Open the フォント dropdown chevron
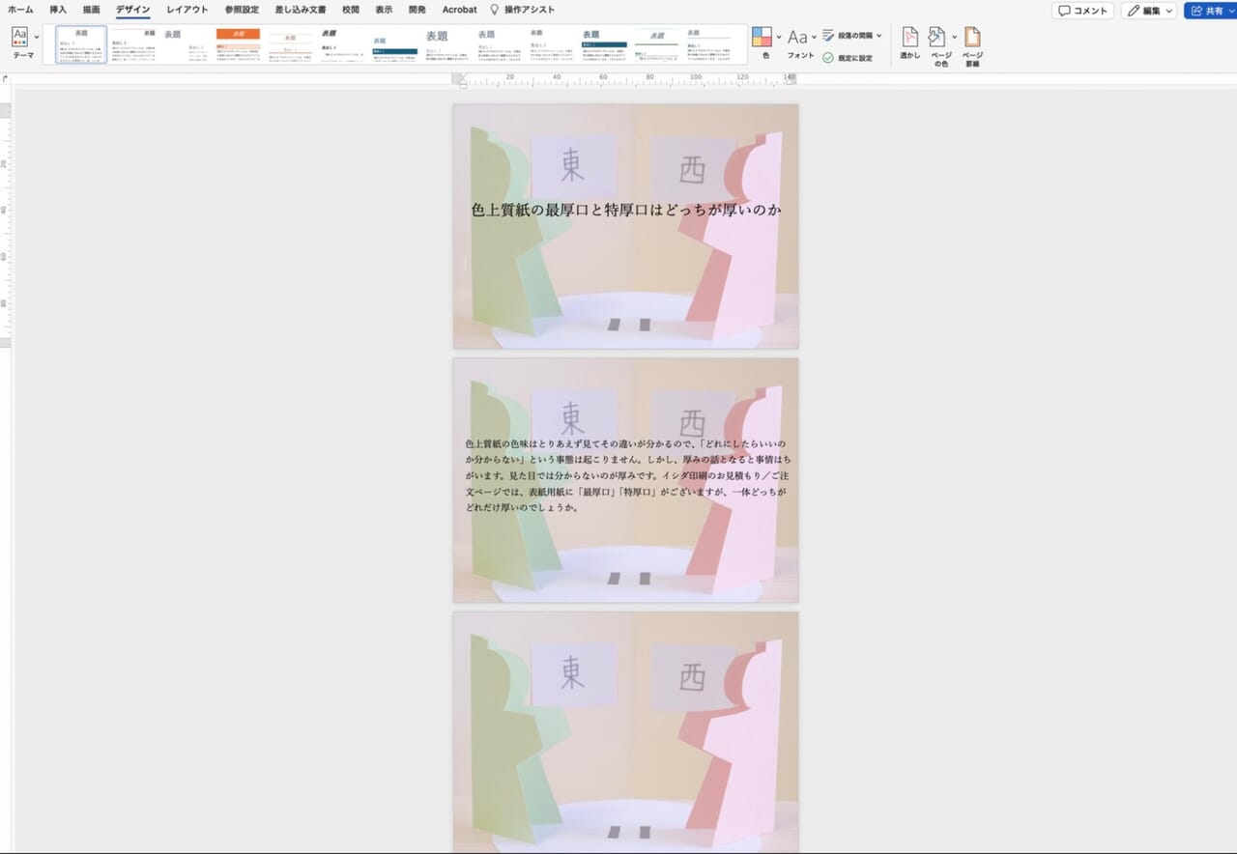 click(x=813, y=37)
